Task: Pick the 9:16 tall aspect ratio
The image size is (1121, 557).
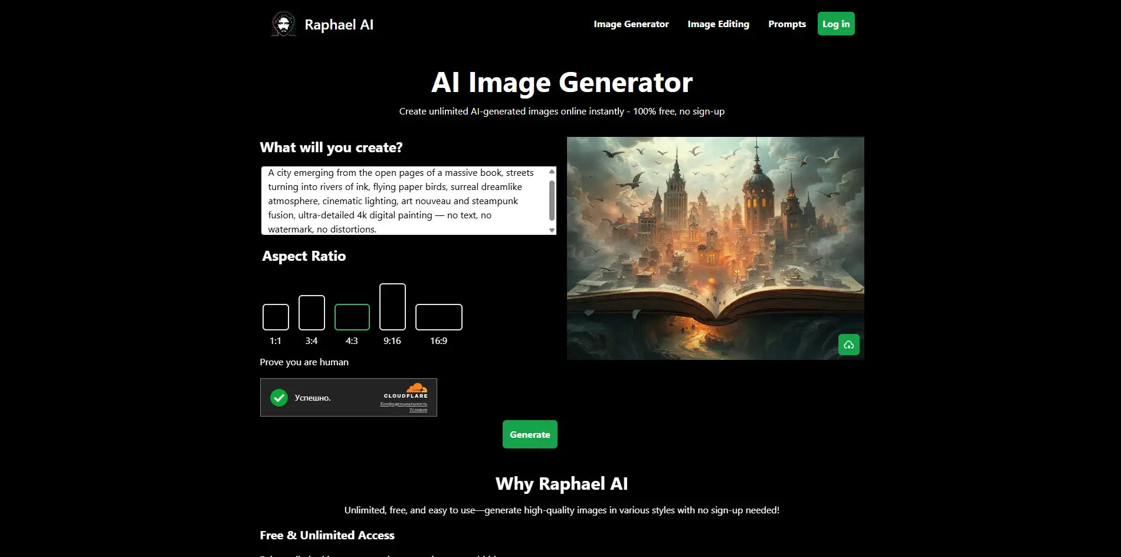Action: pyautogui.click(x=392, y=307)
